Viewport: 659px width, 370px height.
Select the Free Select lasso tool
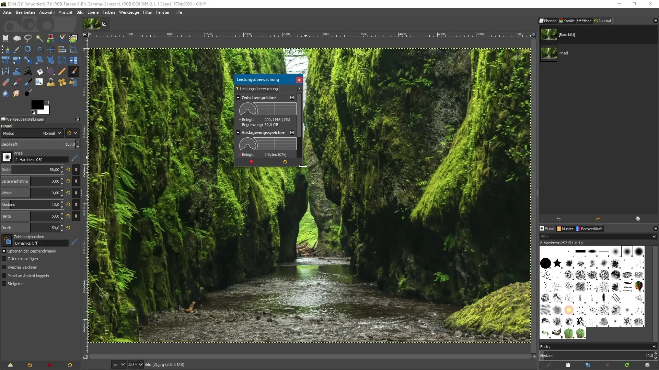28,38
